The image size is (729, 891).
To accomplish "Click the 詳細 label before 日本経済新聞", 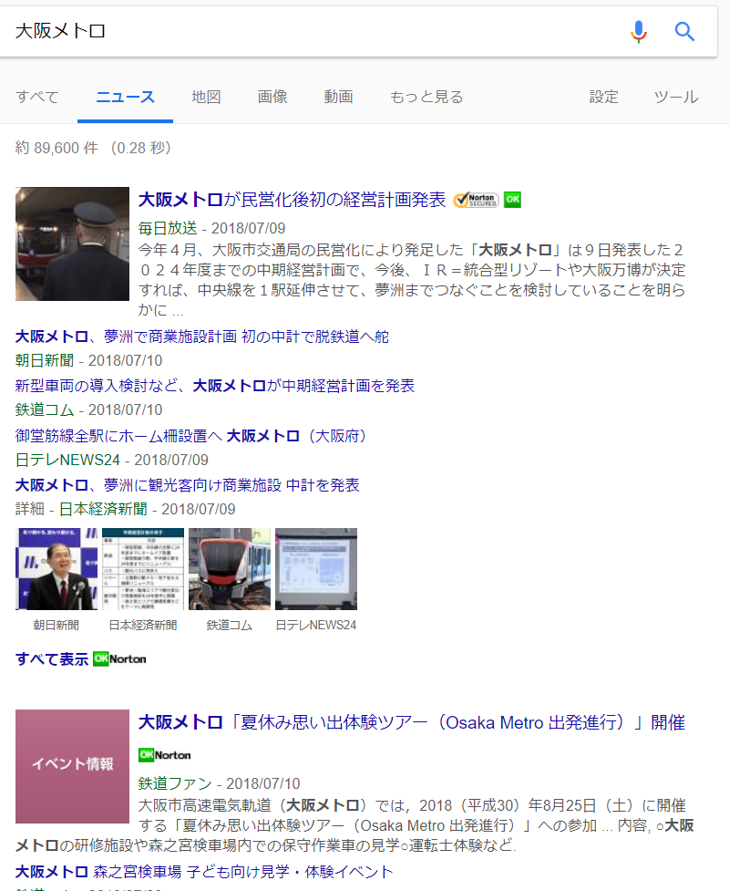I will click(29, 509).
